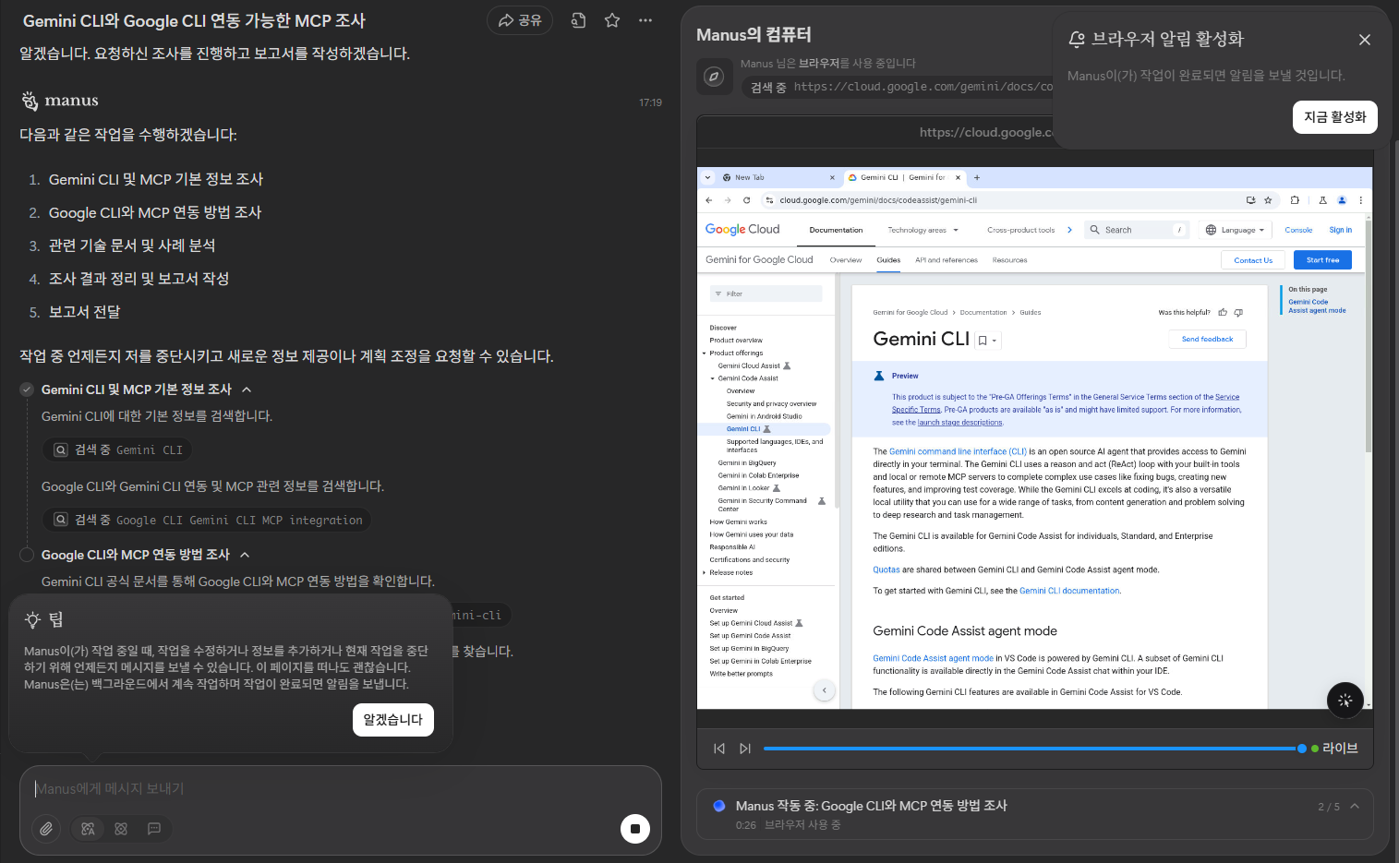Click the Manus message input field
The width and height of the screenshot is (1399, 863).
point(340,788)
